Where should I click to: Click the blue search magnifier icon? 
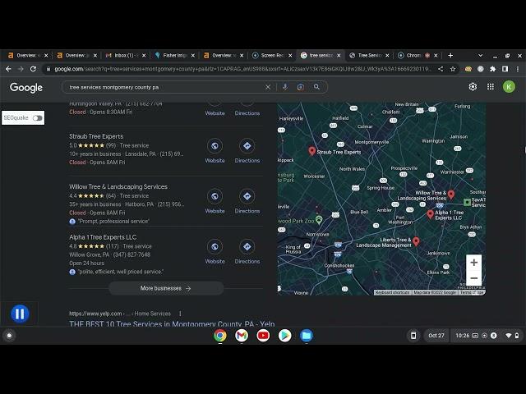[316, 87]
